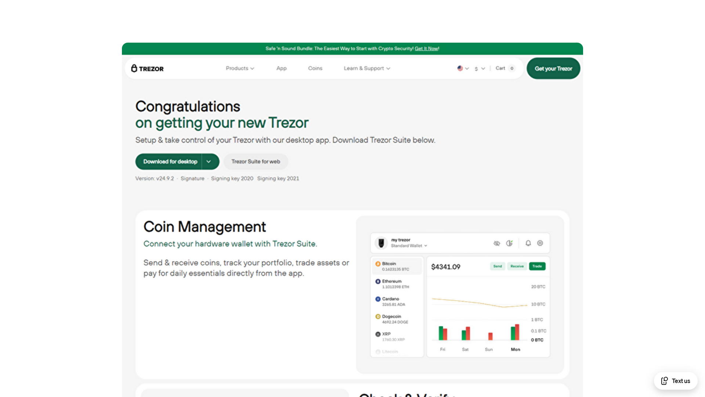
Task: Click the Cardano coin icon
Action: tap(378, 299)
